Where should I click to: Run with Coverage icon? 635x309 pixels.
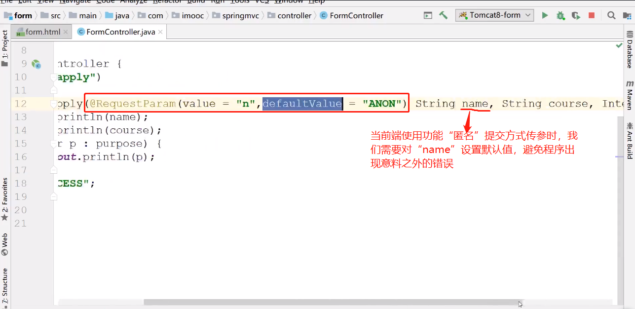pos(575,15)
